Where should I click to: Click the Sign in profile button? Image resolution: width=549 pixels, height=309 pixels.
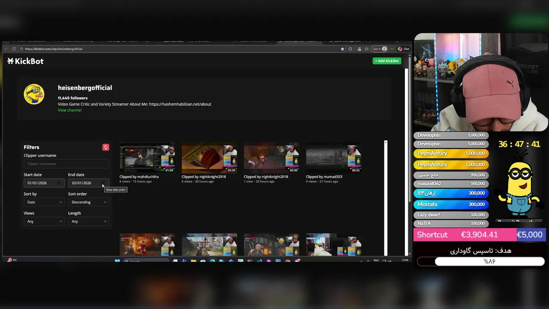point(380,49)
